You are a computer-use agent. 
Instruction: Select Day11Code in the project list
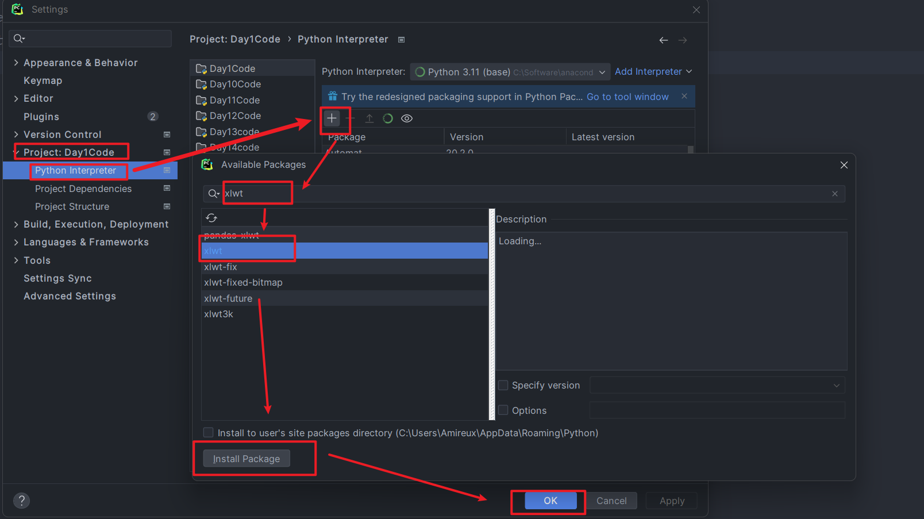[x=252, y=100]
